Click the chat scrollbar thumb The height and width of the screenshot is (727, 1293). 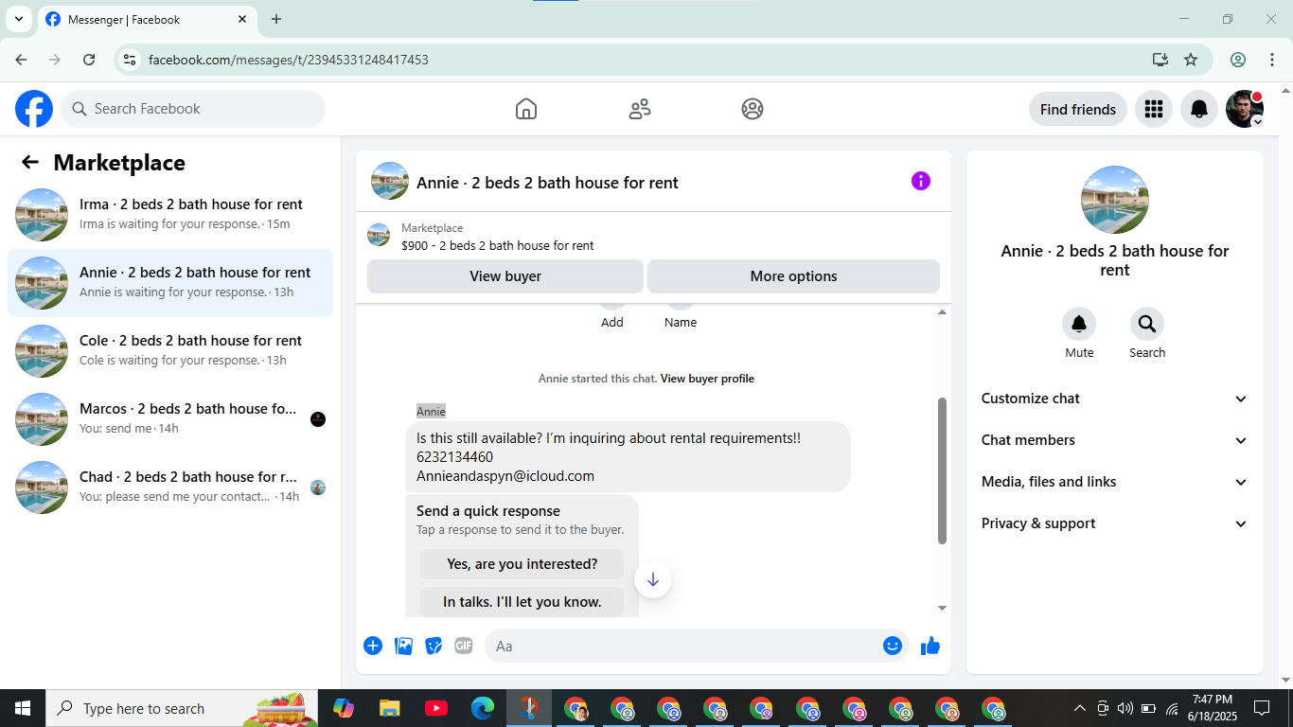[x=942, y=470]
